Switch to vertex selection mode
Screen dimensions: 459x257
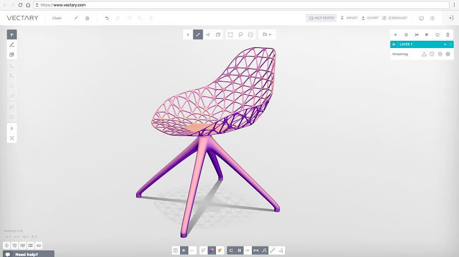tap(188, 35)
